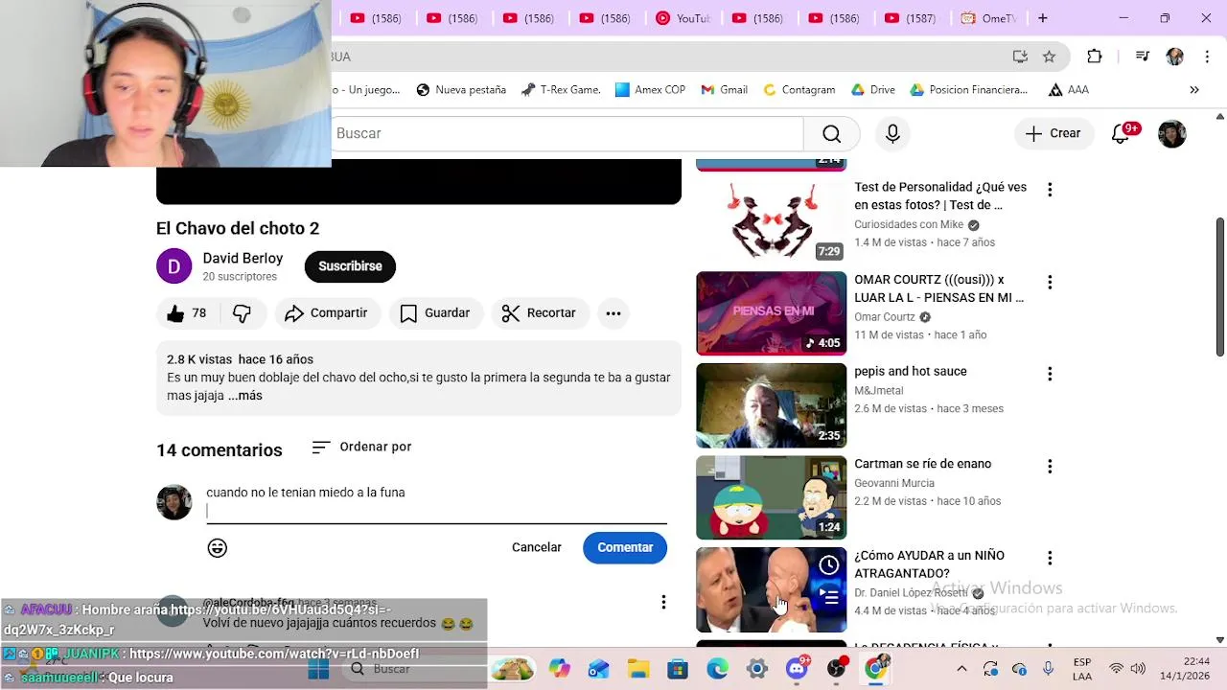The image size is (1227, 690).
Task: Submit comment with the Comentar button
Action: (625, 547)
